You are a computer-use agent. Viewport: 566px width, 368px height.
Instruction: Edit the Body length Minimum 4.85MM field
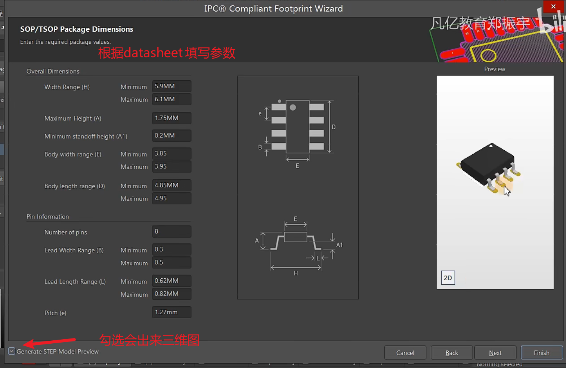[x=171, y=185]
